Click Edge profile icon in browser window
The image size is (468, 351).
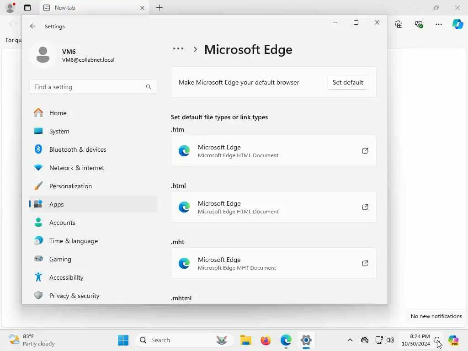click(11, 8)
